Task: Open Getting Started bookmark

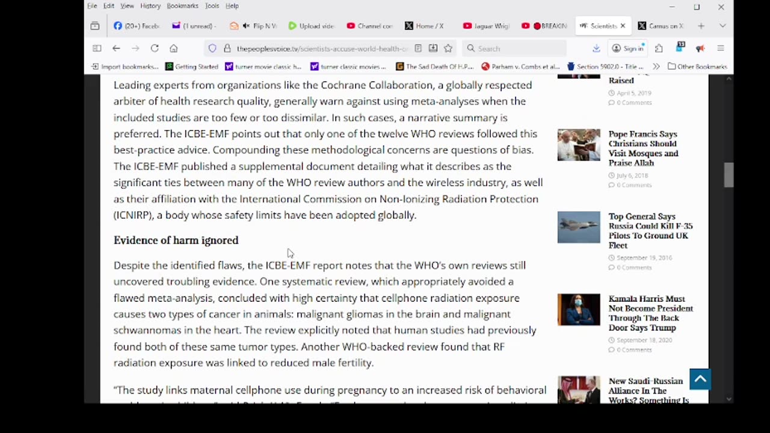Action: tap(192, 67)
